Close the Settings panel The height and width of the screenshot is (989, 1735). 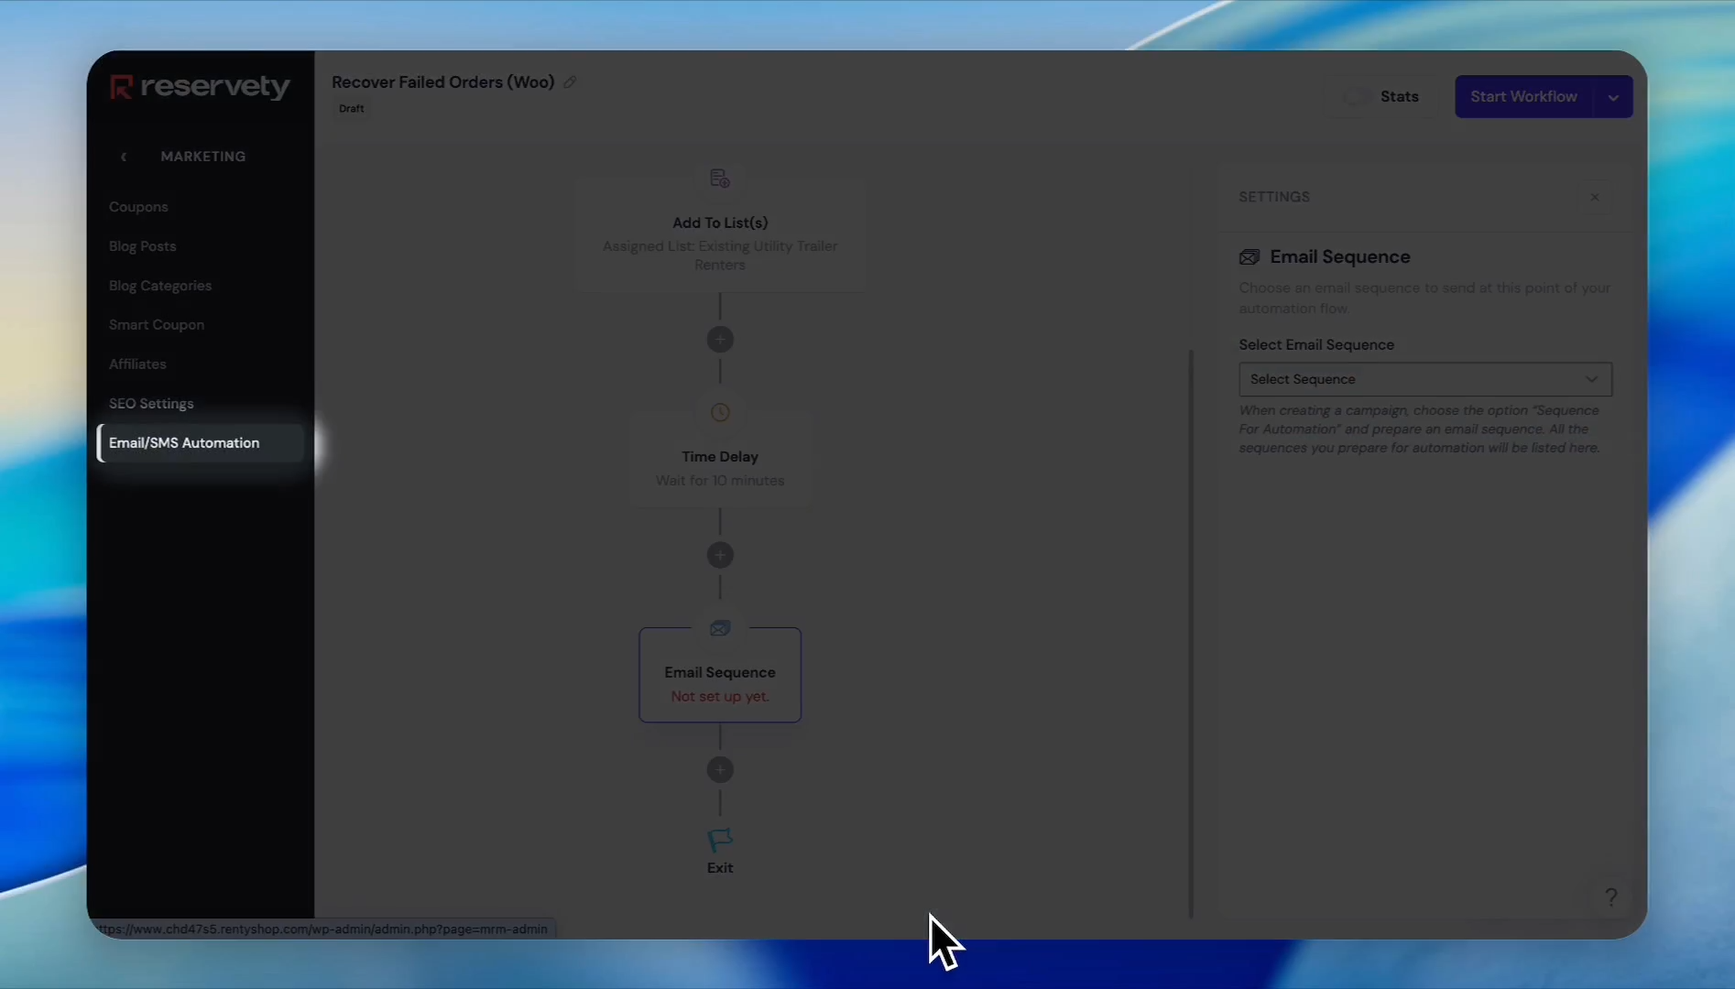click(x=1595, y=198)
